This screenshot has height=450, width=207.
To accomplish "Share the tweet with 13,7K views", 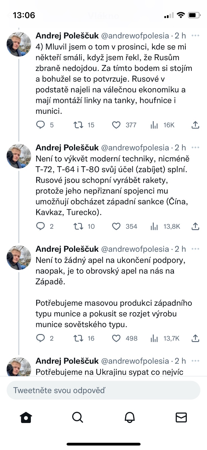I will pyautogui.click(x=195, y=338).
